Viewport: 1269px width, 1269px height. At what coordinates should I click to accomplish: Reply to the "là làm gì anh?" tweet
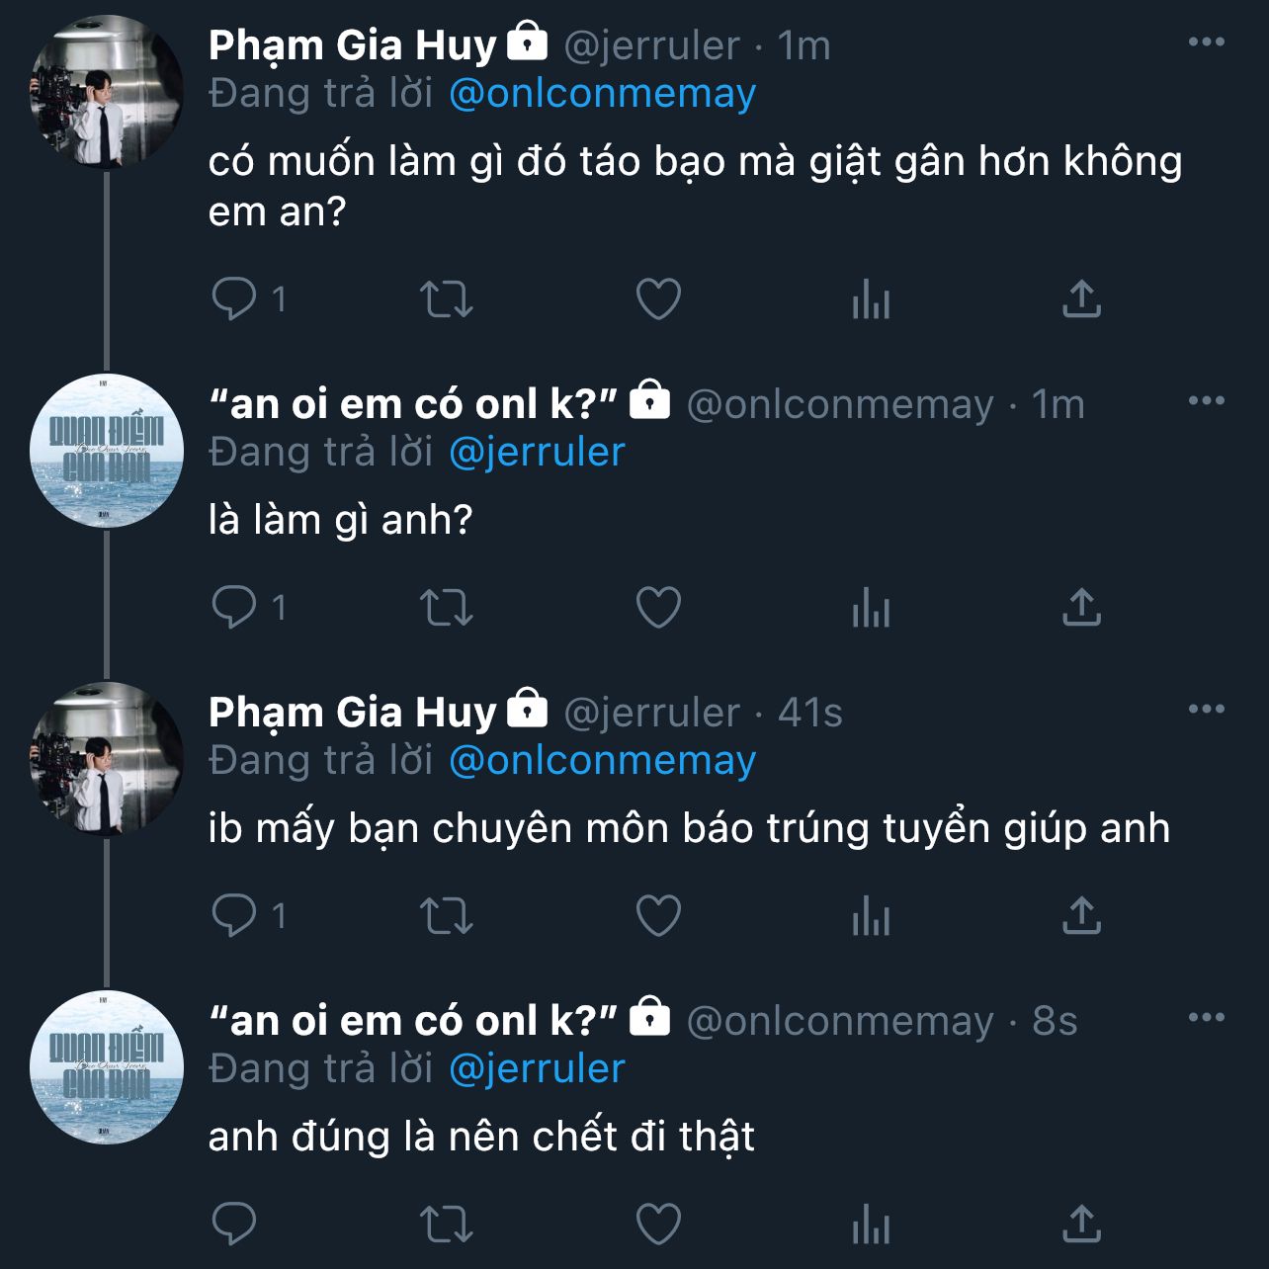[x=234, y=607]
